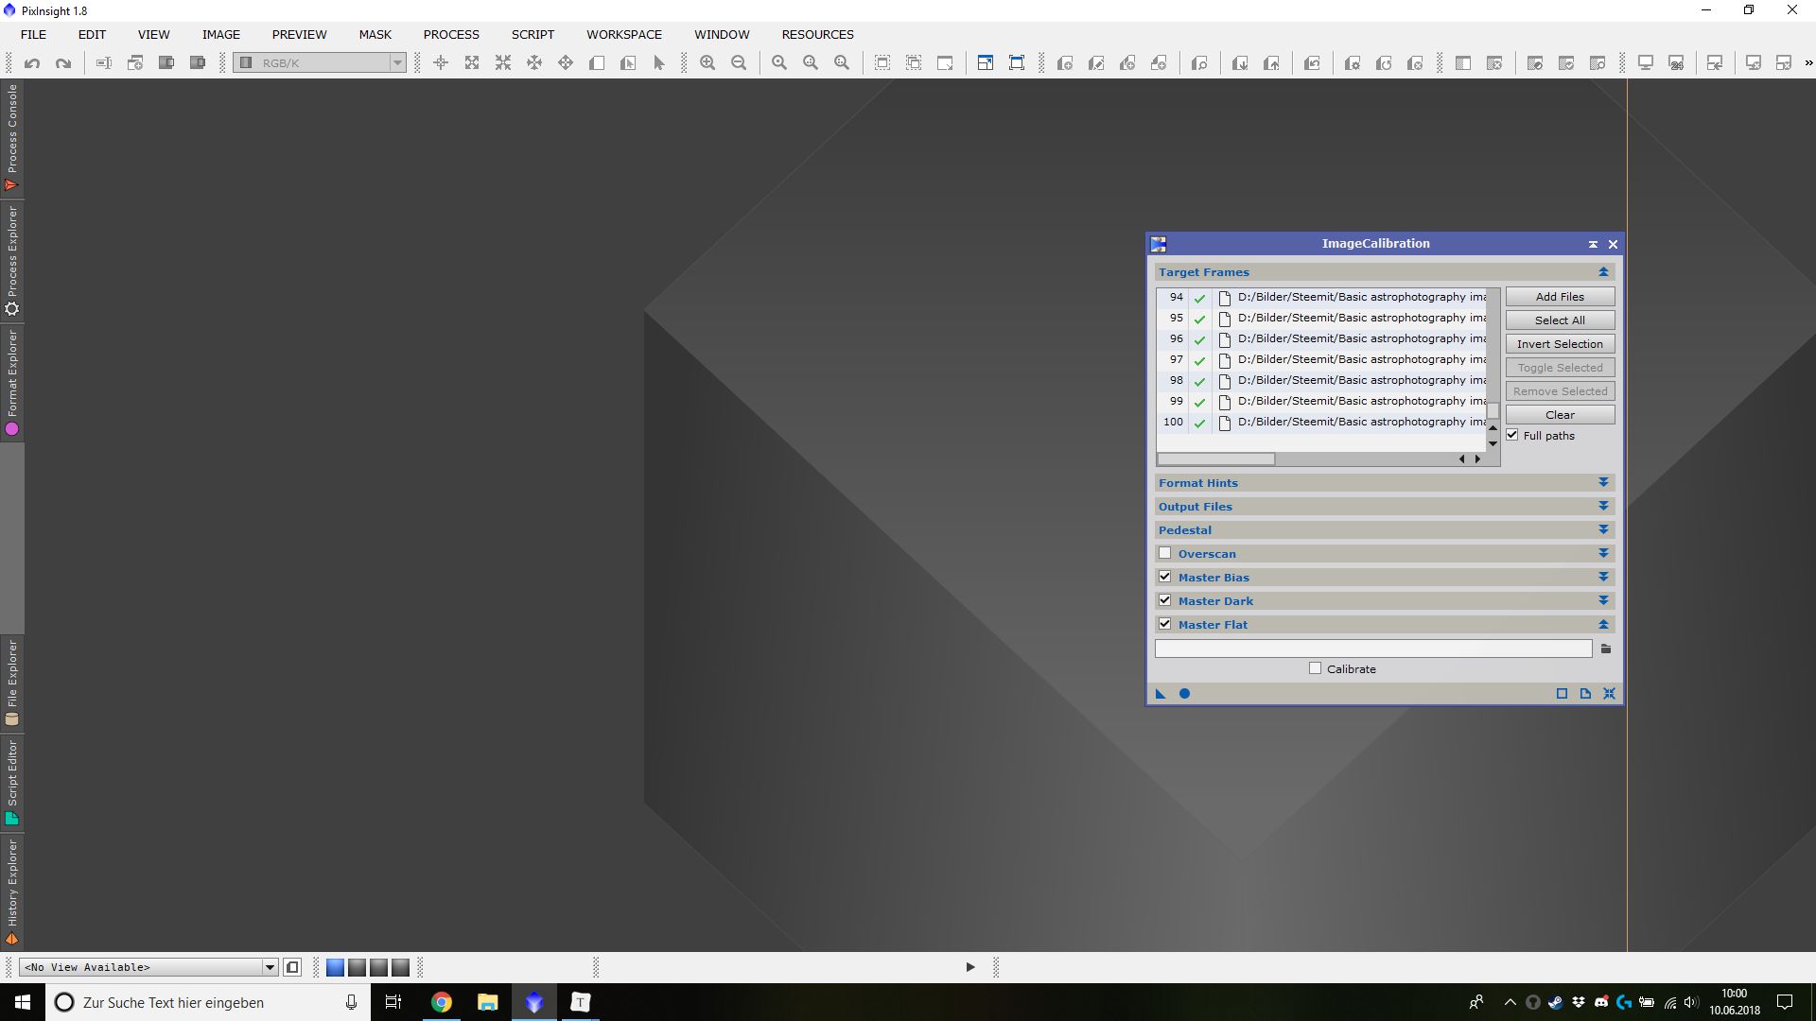The image size is (1816, 1021).
Task: Click the Track View square in ImageCalibration
Action: (x=1562, y=694)
